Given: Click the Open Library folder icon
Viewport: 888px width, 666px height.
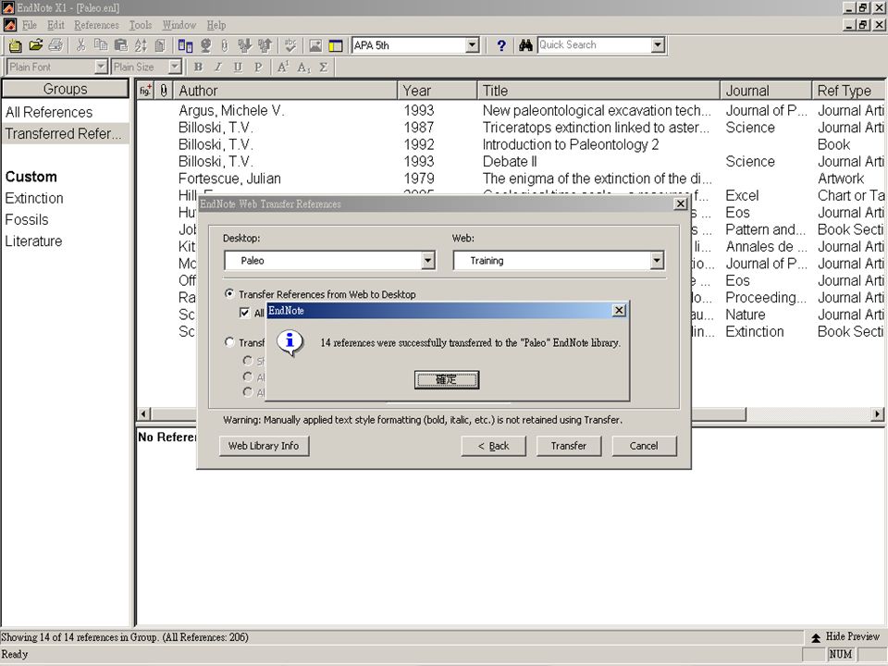Looking at the screenshot, I should coord(36,45).
